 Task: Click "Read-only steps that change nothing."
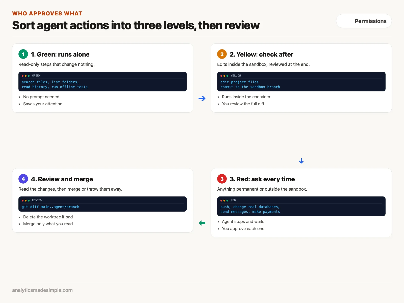pyautogui.click(x=56, y=64)
